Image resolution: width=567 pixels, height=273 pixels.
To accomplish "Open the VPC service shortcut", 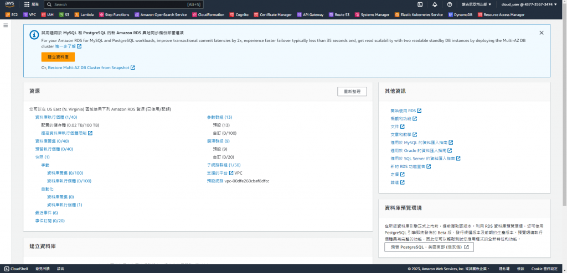I will [x=30, y=15].
